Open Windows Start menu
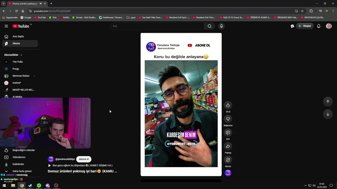 coord(4,186)
